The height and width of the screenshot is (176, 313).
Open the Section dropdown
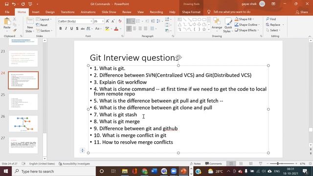coord(45,31)
